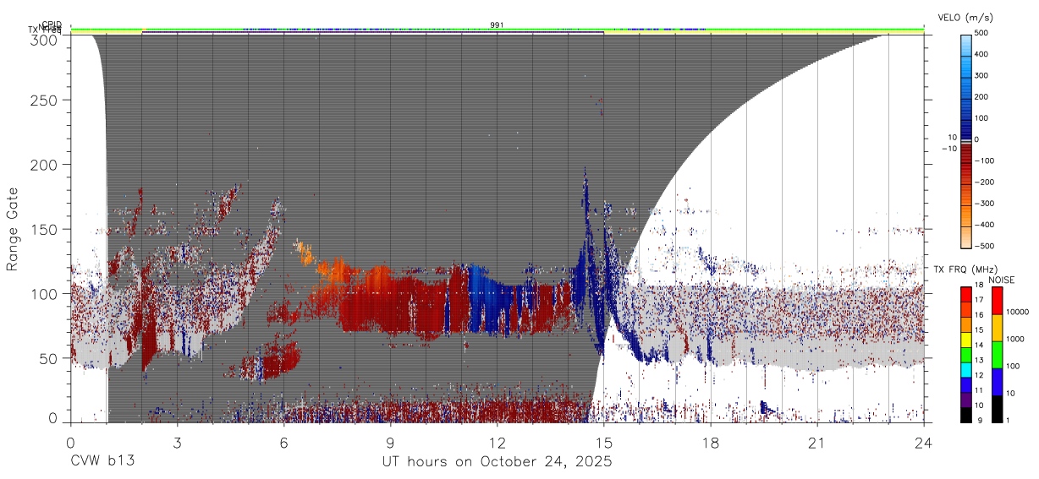
Task: Click the 1 label on NOISE legend
Action: [1009, 422]
